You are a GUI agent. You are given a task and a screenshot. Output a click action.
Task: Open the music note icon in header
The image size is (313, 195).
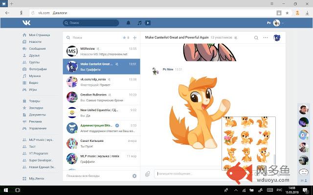tap(139, 23)
